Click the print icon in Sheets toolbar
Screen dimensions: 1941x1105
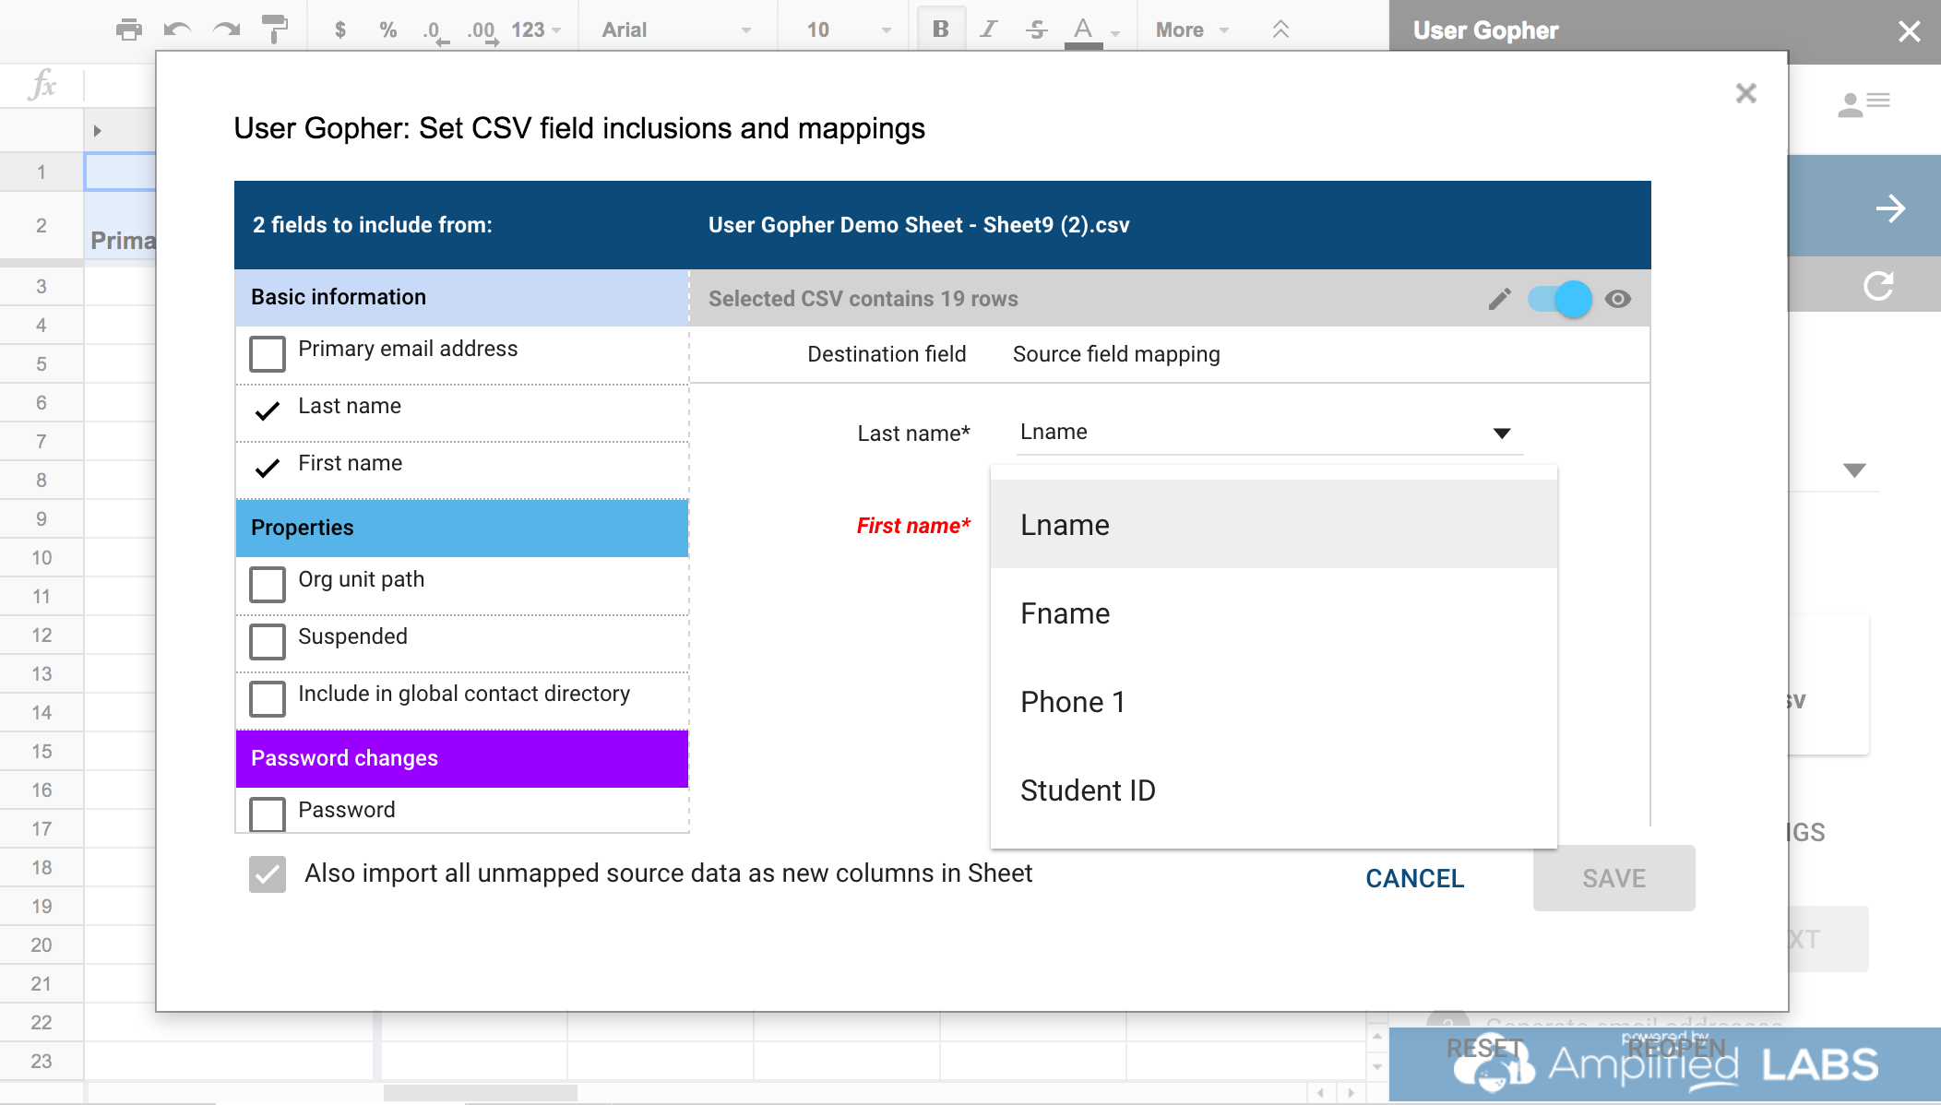pos(129,30)
